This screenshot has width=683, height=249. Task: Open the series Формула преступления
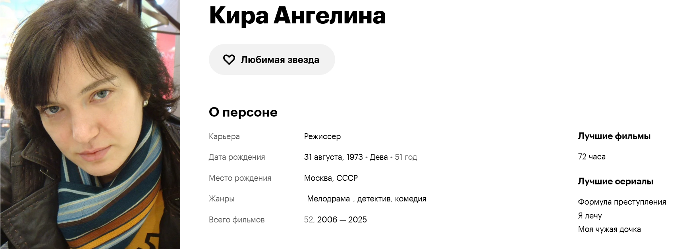(622, 202)
